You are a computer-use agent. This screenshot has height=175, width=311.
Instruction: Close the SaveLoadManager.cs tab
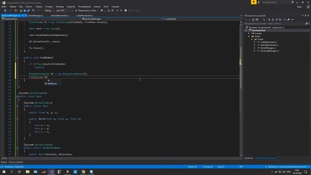click(x=26, y=16)
